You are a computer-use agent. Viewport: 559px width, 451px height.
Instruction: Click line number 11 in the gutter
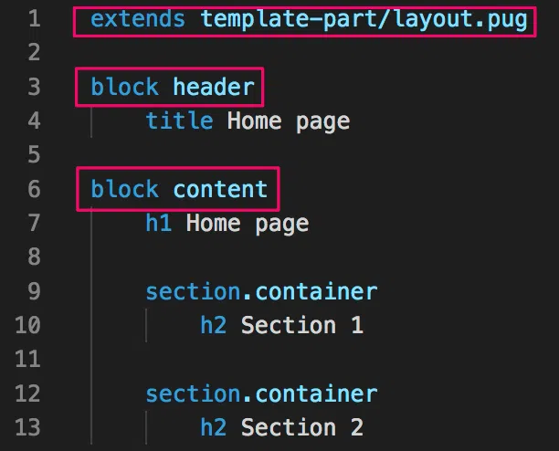click(27, 359)
